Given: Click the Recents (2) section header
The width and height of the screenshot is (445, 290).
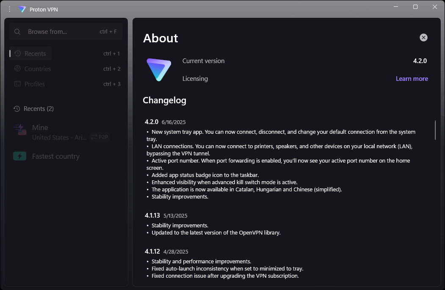Looking at the screenshot, I should pos(39,109).
